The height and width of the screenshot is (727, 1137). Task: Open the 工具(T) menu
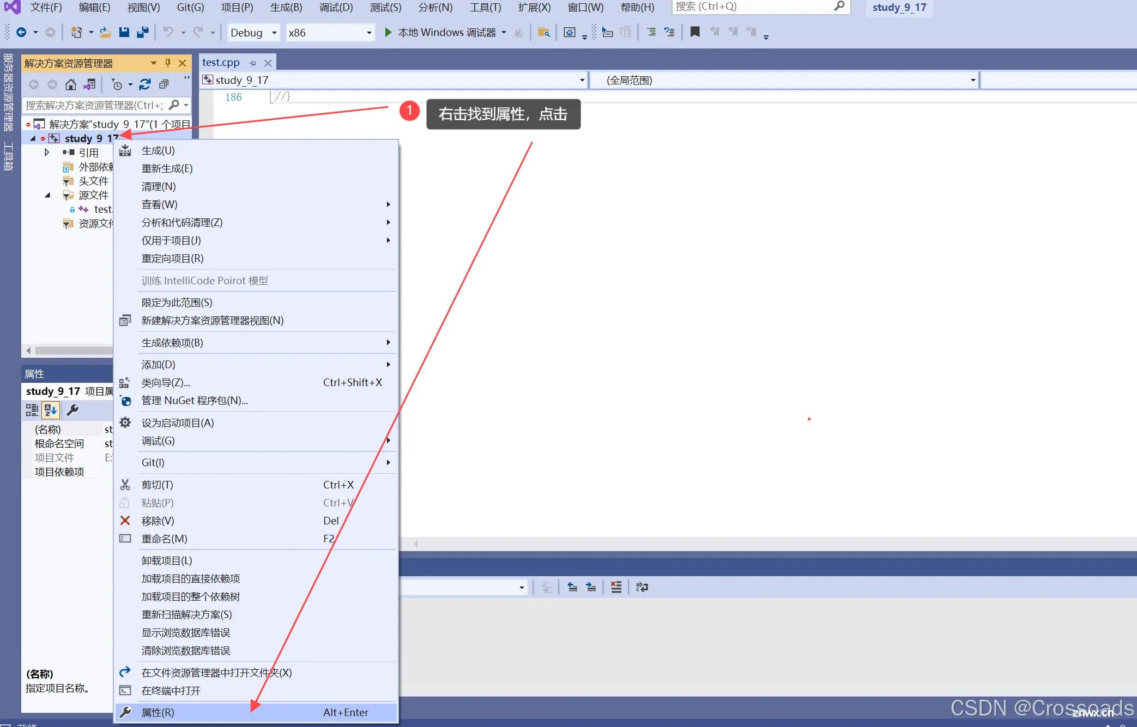tap(485, 7)
